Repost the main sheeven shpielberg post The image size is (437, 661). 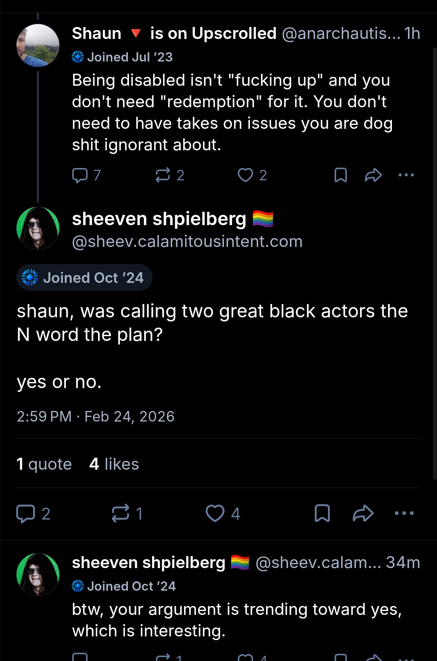[x=121, y=513]
